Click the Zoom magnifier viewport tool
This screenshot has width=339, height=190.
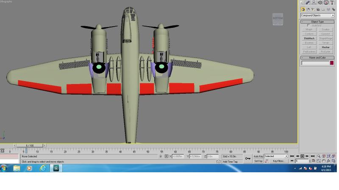coord(319,156)
